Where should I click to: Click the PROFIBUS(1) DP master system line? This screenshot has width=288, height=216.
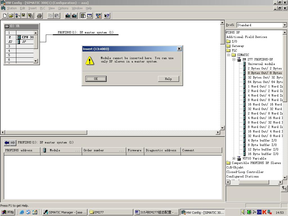85,35
